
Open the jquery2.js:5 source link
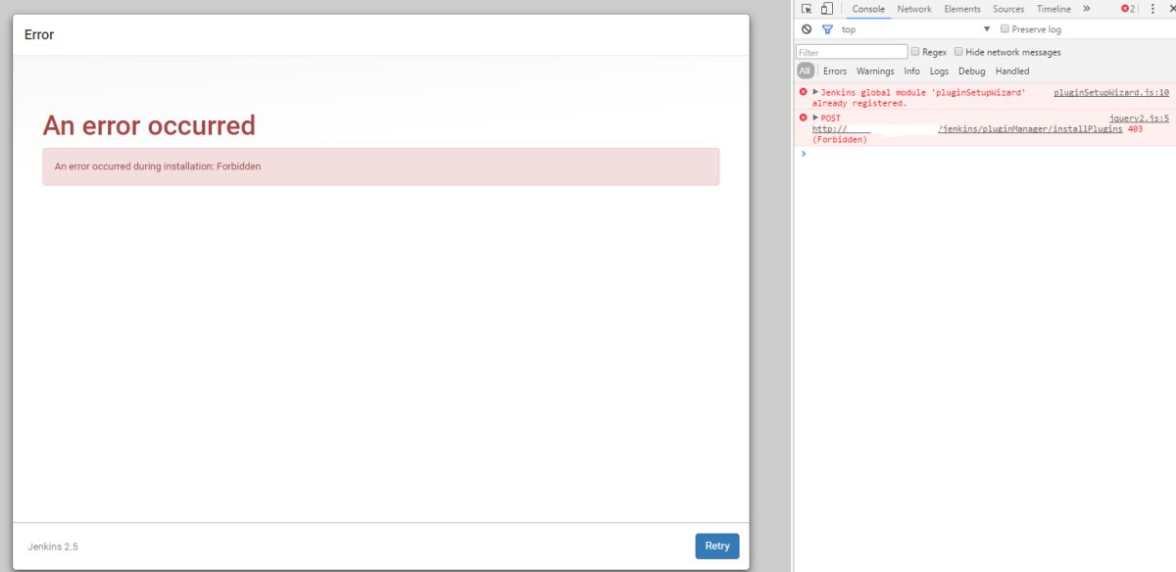[x=1139, y=118]
